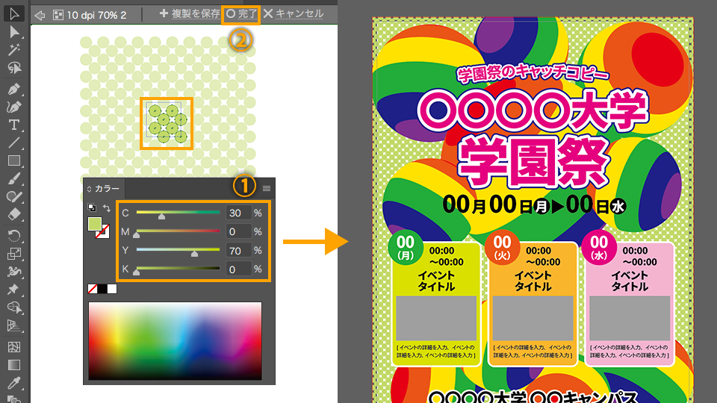
Task: Click the white swatch below the sliders
Action: [112, 289]
